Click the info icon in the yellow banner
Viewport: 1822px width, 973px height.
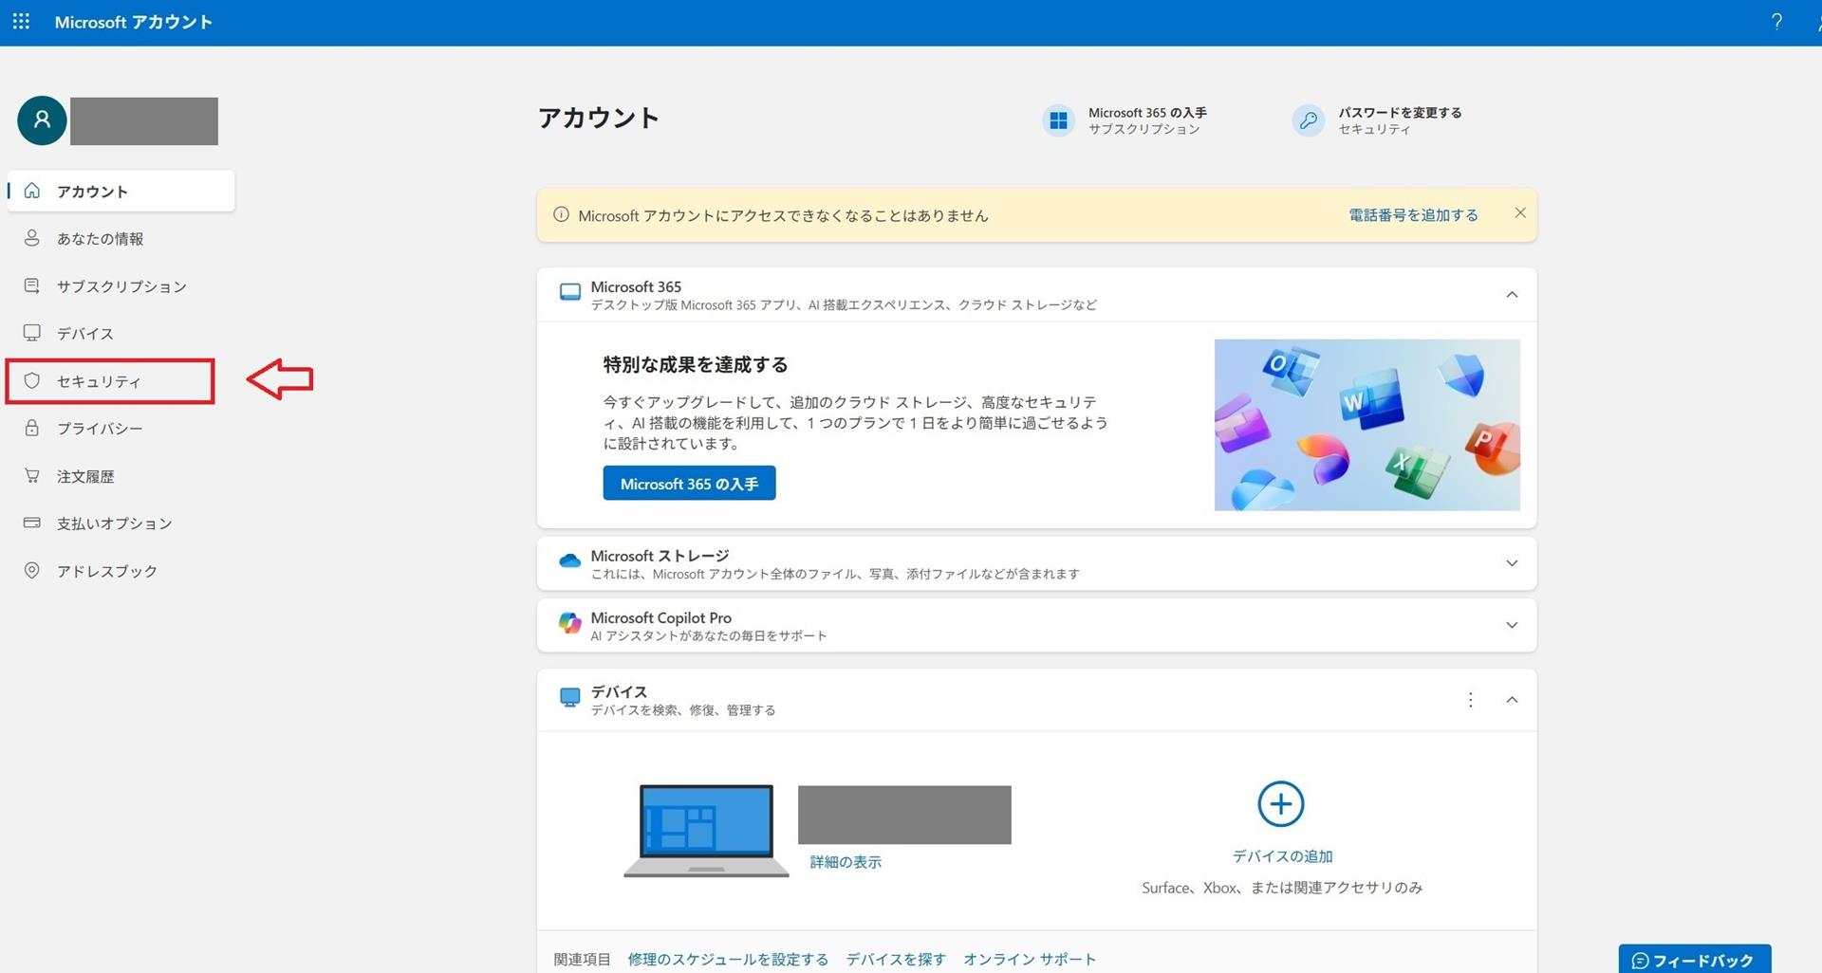(562, 215)
